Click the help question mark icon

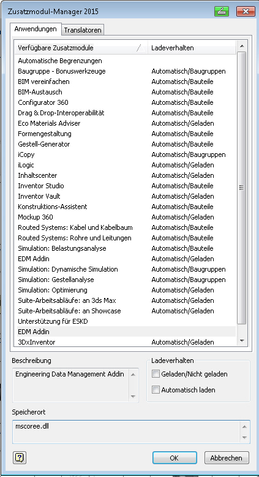20,457
